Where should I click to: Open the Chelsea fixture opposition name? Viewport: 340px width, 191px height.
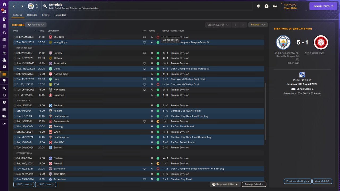tap(58, 158)
